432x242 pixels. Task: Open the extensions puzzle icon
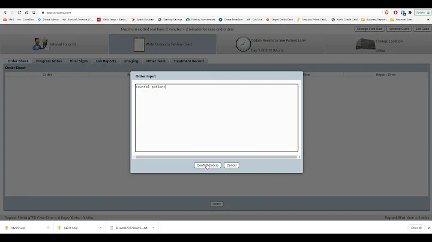point(410,13)
